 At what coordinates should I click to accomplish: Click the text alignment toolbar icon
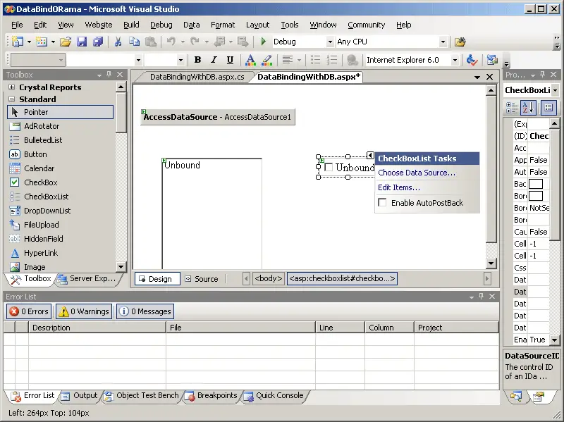click(287, 60)
